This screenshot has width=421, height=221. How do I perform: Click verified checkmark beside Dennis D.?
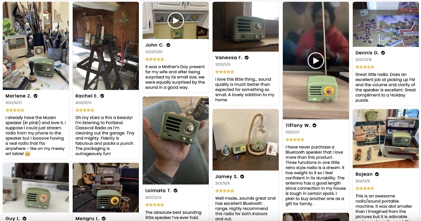pyautogui.click(x=383, y=53)
